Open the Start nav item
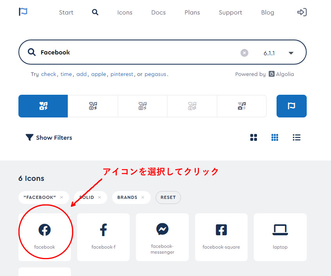Image resolution: width=331 pixels, height=276 pixels. 66,13
